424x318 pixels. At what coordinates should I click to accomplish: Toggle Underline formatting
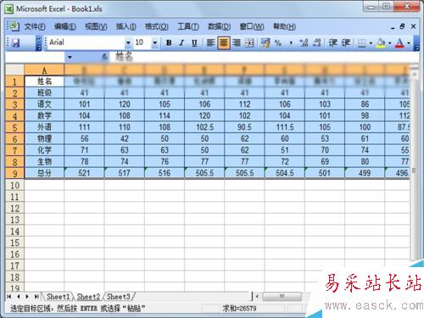coord(194,43)
